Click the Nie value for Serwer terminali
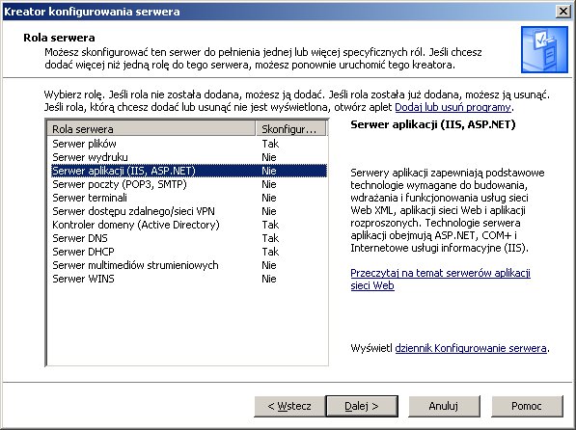The width and height of the screenshot is (576, 430). [269, 198]
